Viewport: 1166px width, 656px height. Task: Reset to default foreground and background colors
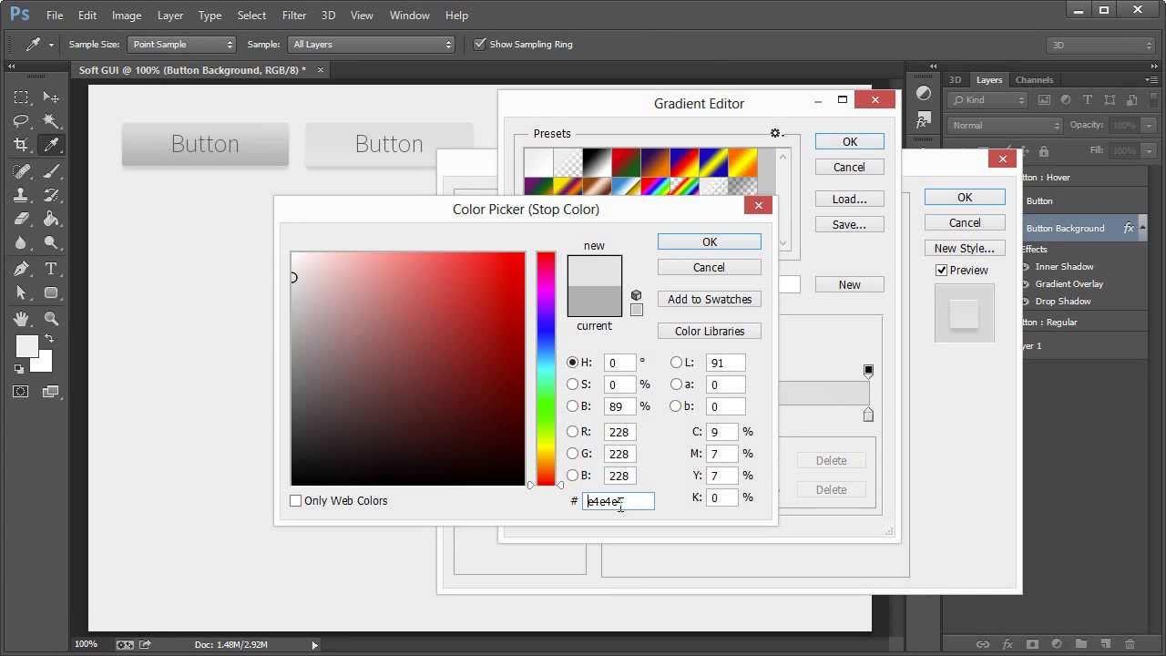tap(19, 369)
